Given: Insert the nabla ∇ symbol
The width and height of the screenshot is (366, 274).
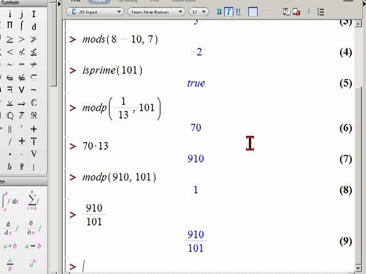Looking at the screenshot, I should point(33,153).
